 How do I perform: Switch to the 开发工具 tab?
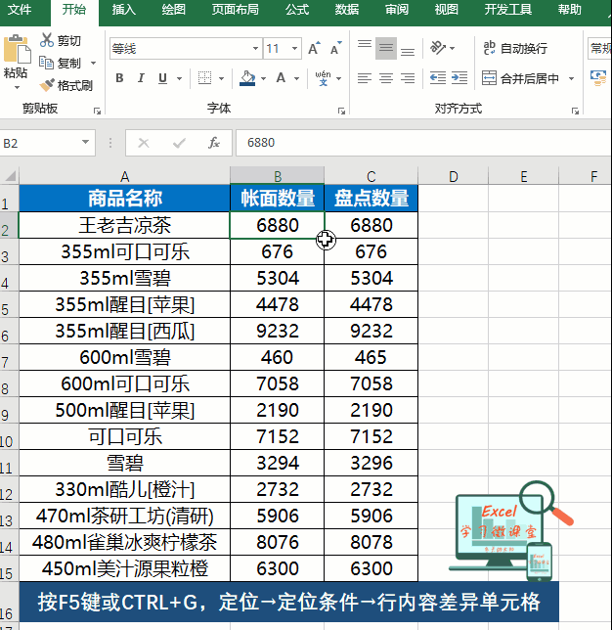(508, 9)
